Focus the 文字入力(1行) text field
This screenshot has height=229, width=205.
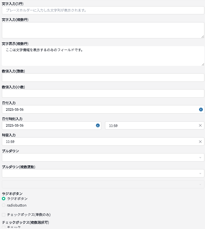pyautogui.click(x=103, y=10)
